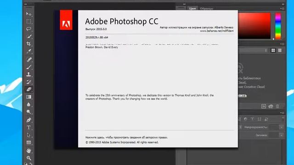Image resolution: width=294 pixels, height=165 pixels.
Task: Open the Color panel flyout menu
Action: click(x=283, y=8)
